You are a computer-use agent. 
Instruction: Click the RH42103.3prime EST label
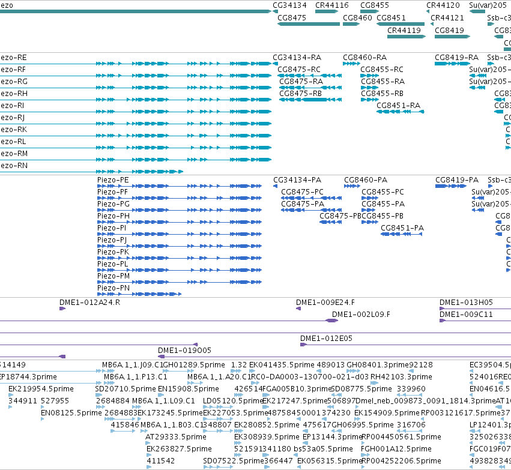(x=401, y=377)
